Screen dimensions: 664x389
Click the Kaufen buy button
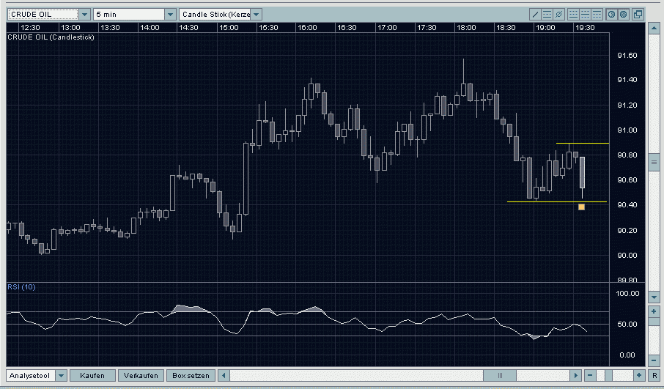92,376
